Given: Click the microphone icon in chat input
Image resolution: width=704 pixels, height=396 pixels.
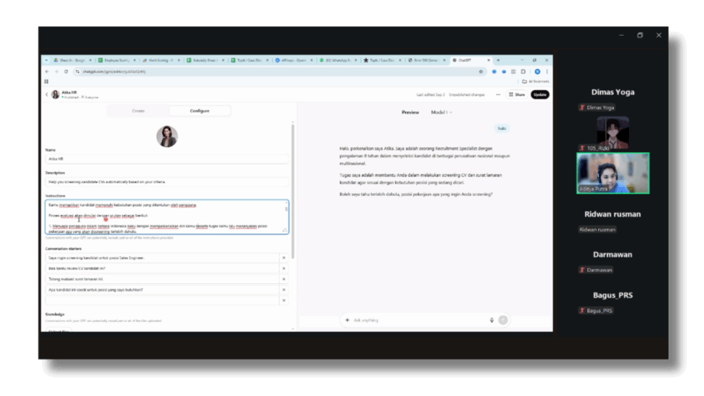Looking at the screenshot, I should (492, 320).
